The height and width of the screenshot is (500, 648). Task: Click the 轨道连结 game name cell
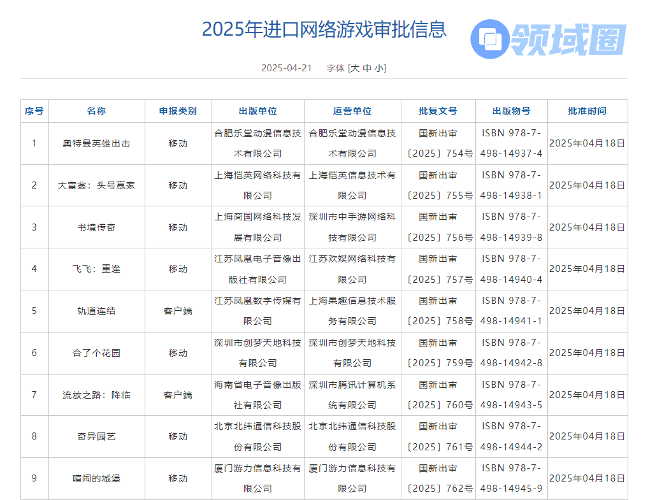[96, 311]
